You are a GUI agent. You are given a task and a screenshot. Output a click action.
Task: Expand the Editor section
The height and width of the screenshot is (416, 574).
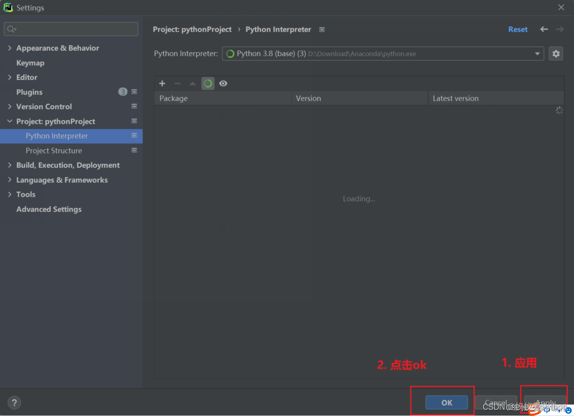tap(10, 77)
